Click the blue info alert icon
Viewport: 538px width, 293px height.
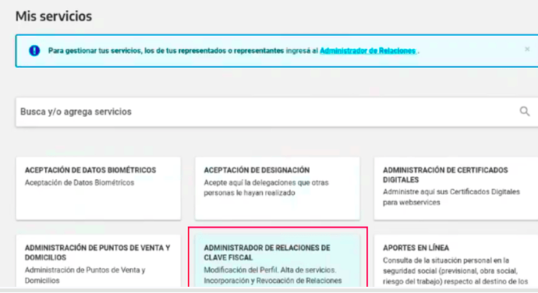coord(34,51)
